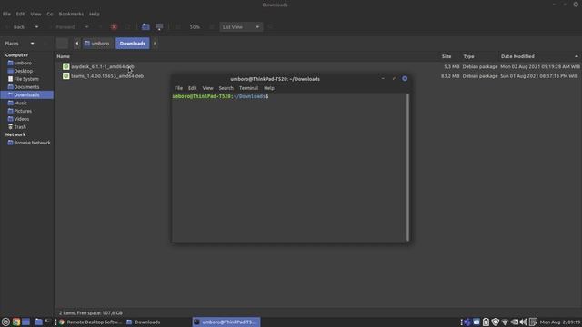Click the blue mail tray icon
This screenshot has width=582, height=327.
[477, 322]
